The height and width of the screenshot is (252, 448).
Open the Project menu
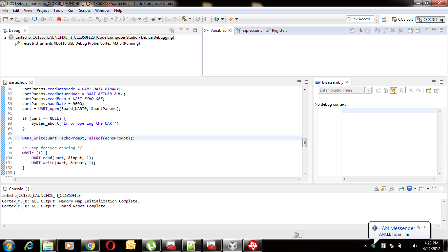[43, 10]
